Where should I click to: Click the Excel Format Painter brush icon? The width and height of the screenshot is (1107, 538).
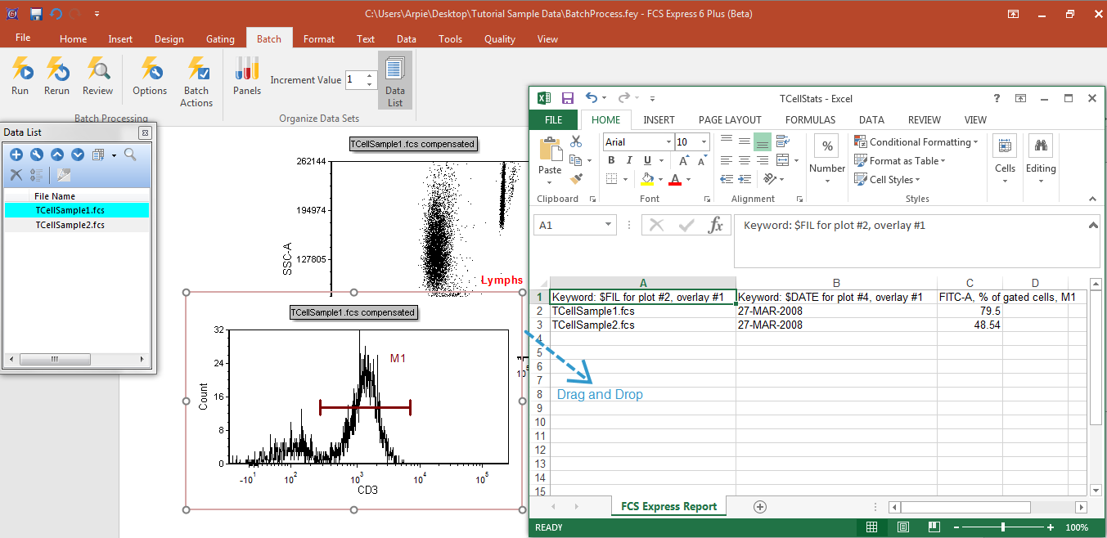(576, 178)
